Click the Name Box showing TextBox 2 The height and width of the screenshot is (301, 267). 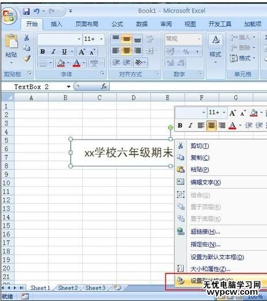click(x=37, y=87)
